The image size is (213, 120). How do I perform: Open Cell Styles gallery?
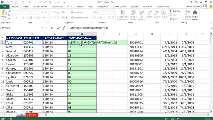click(141, 15)
